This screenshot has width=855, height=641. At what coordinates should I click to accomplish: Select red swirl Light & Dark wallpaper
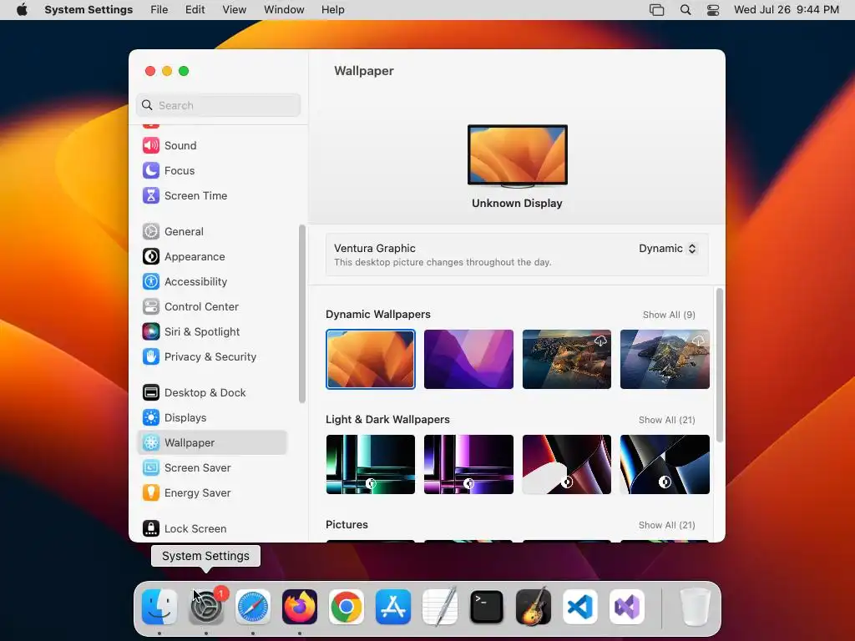(x=567, y=464)
